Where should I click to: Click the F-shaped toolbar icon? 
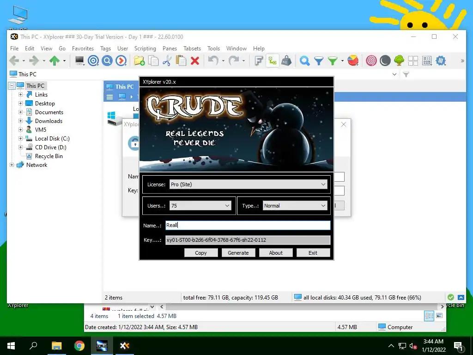[x=259, y=61]
